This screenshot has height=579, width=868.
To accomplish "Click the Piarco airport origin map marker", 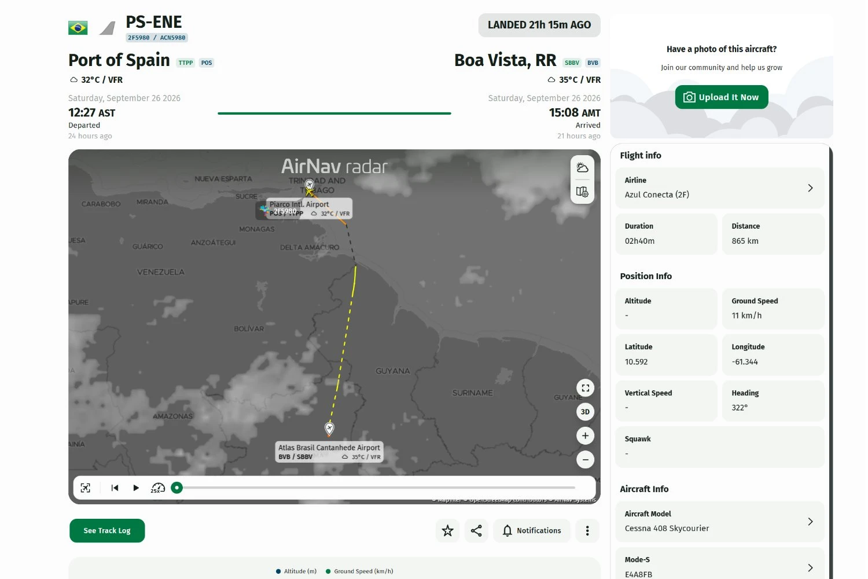I will coord(310,185).
